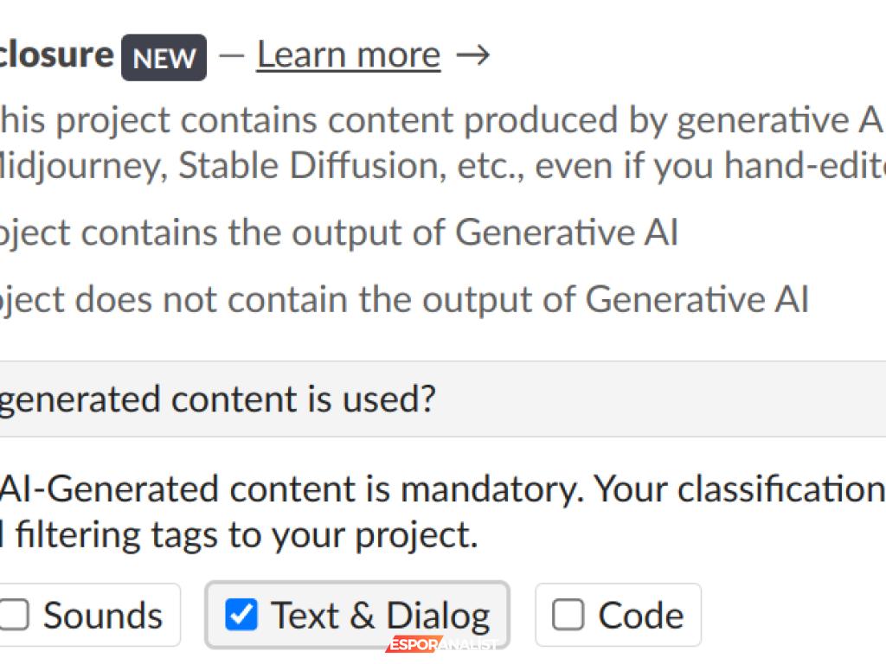Open the Learn more link
This screenshot has width=886, height=664.
(348, 55)
